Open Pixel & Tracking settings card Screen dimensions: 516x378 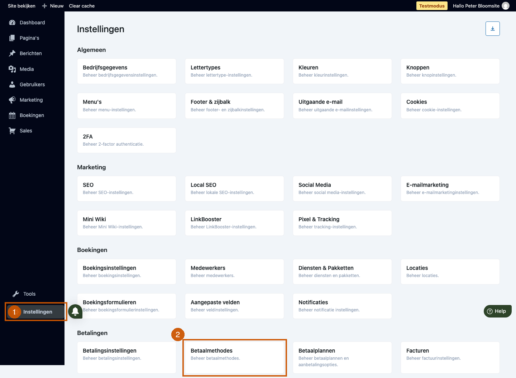pos(342,223)
